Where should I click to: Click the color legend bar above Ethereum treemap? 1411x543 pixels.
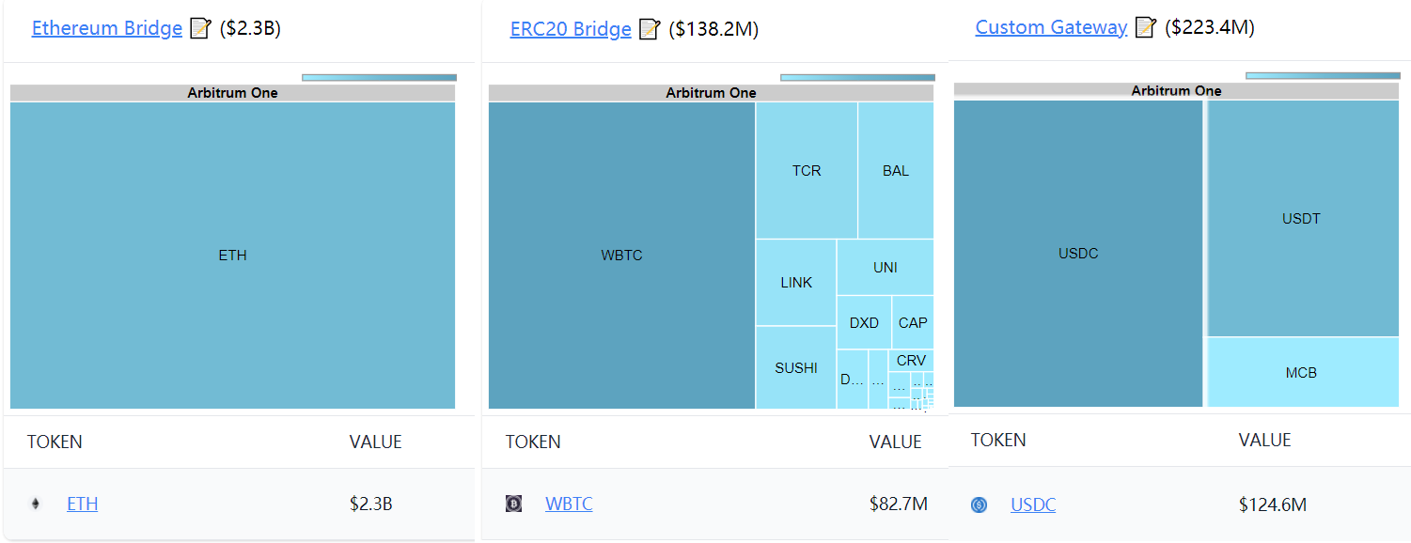coord(379,77)
